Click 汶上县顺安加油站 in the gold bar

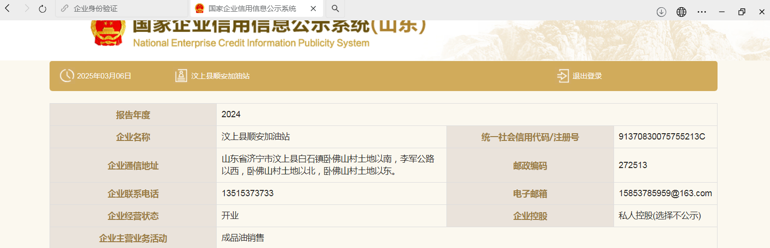[x=220, y=76]
